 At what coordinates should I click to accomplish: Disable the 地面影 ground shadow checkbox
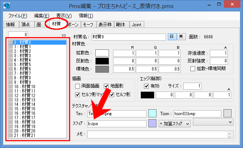(x=107, y=86)
